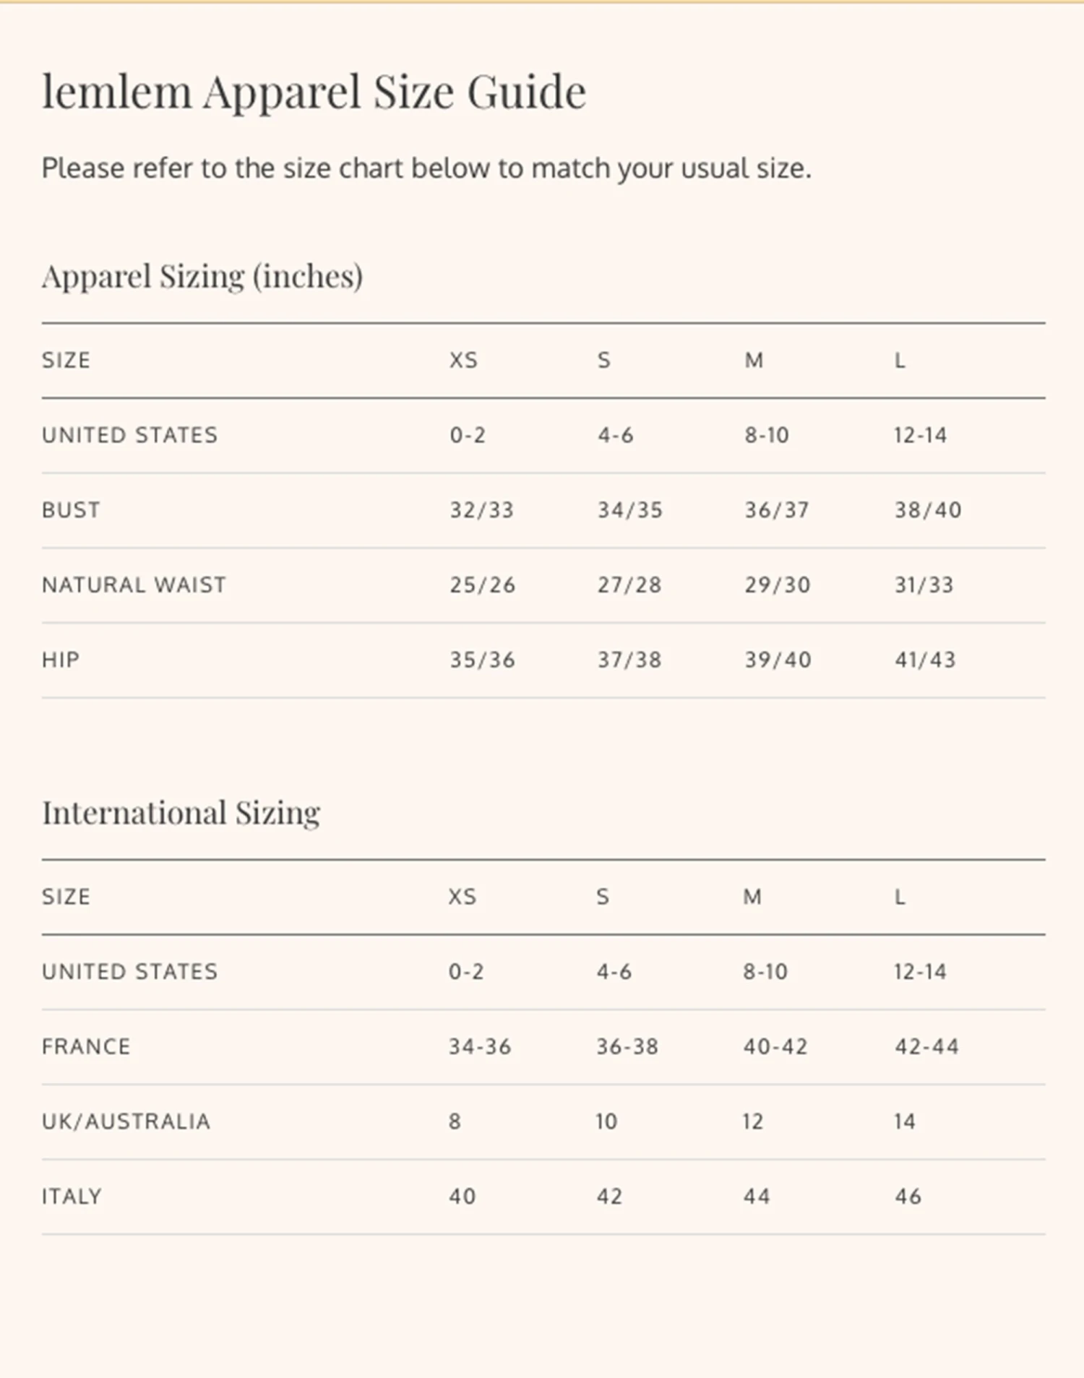Click the ITALY row label
Viewport: 1084px width, 1378px height.
point(72,1197)
